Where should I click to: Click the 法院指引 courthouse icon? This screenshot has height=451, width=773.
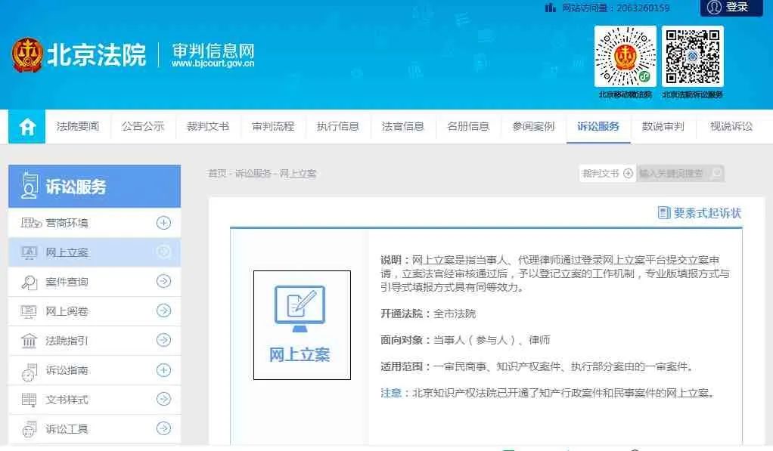pos(29,341)
